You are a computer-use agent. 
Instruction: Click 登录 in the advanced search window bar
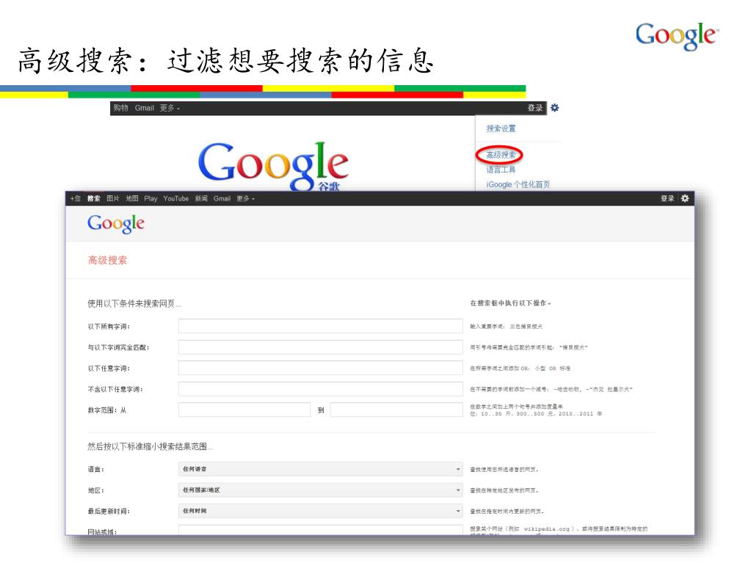pyautogui.click(x=667, y=198)
